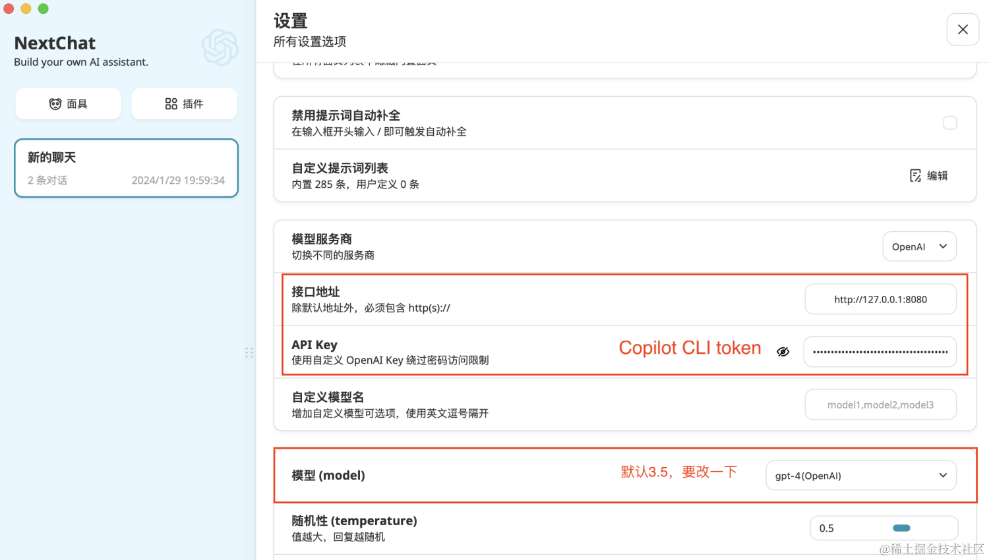
Task: Expand the gpt-4(OpenAI) model dropdown
Action: tap(861, 476)
